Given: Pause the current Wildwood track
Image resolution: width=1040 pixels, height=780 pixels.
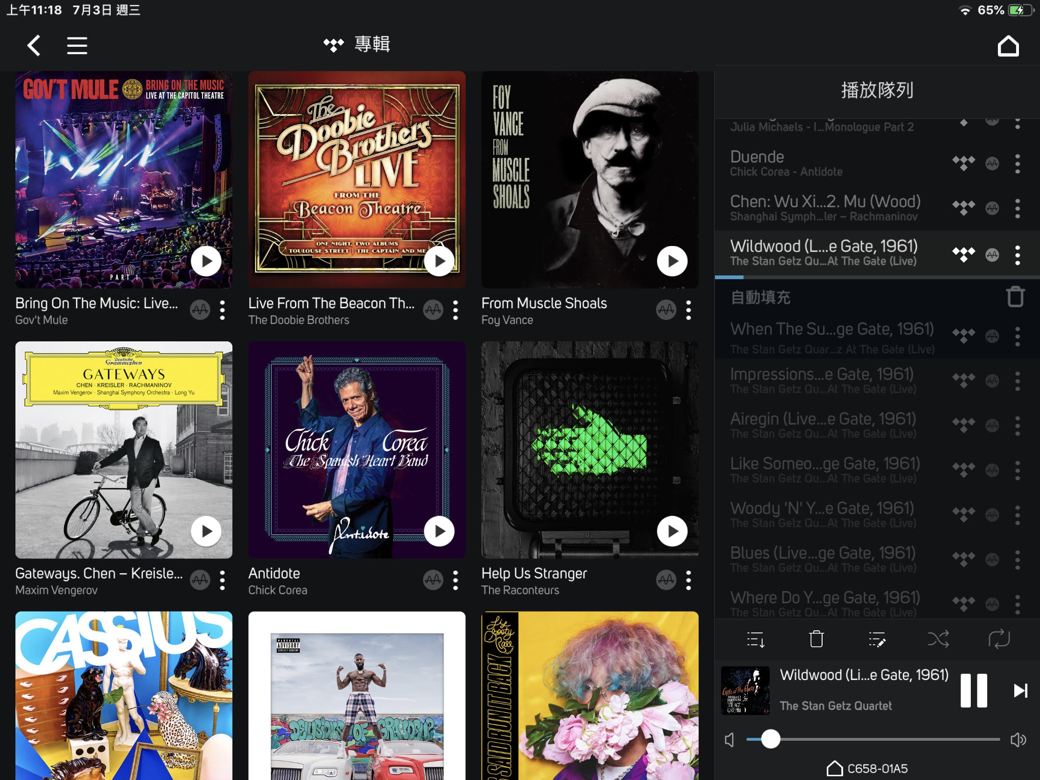Looking at the screenshot, I should pyautogui.click(x=973, y=690).
